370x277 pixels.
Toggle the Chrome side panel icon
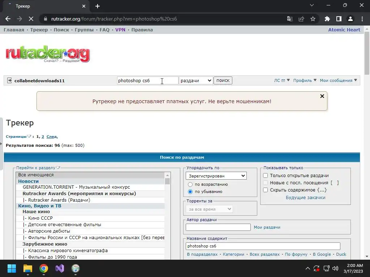[x=339, y=19]
